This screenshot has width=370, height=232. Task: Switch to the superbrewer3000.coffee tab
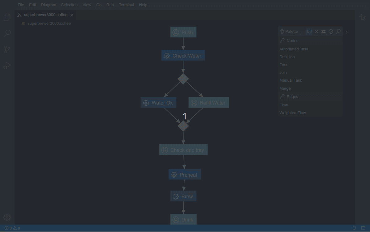(x=46, y=15)
